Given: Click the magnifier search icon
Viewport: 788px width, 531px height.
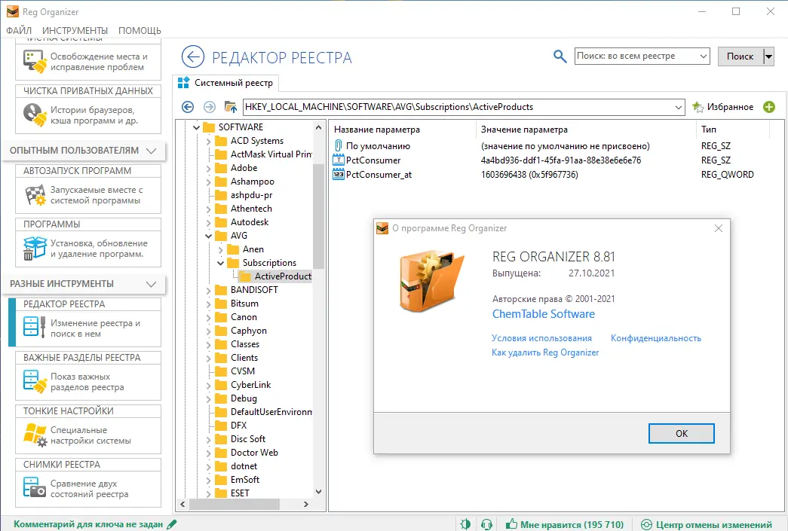Looking at the screenshot, I should pyautogui.click(x=560, y=56).
